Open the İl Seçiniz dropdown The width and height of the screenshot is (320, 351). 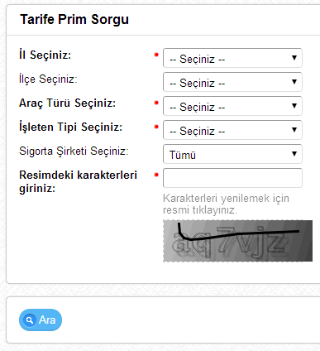(x=232, y=58)
